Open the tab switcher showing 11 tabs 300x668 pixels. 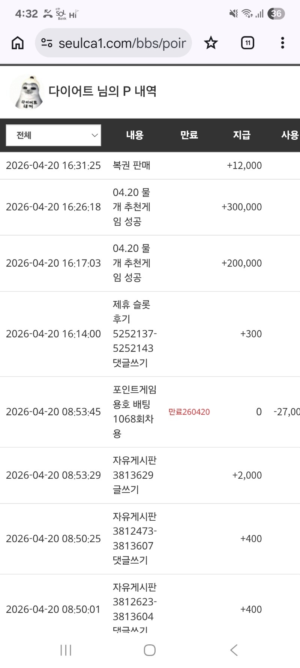tap(247, 43)
